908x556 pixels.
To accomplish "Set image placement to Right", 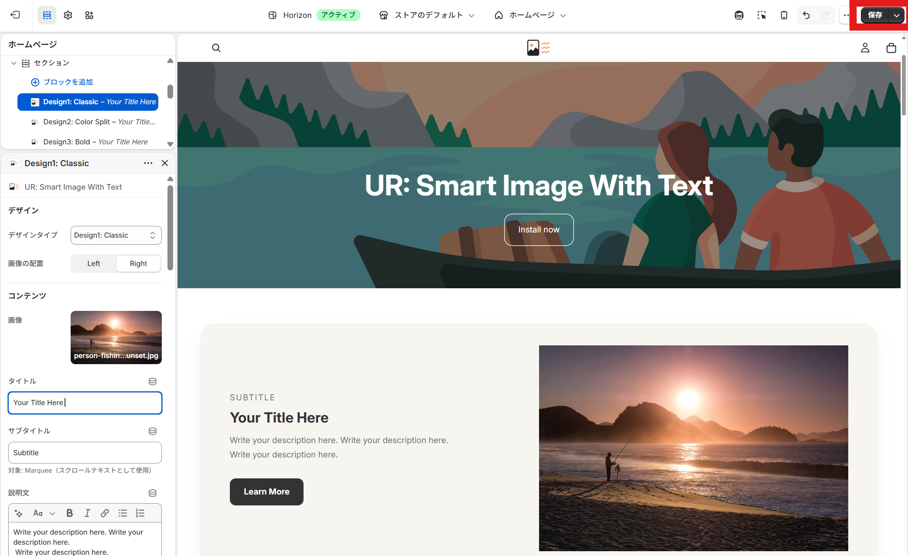I will [138, 263].
